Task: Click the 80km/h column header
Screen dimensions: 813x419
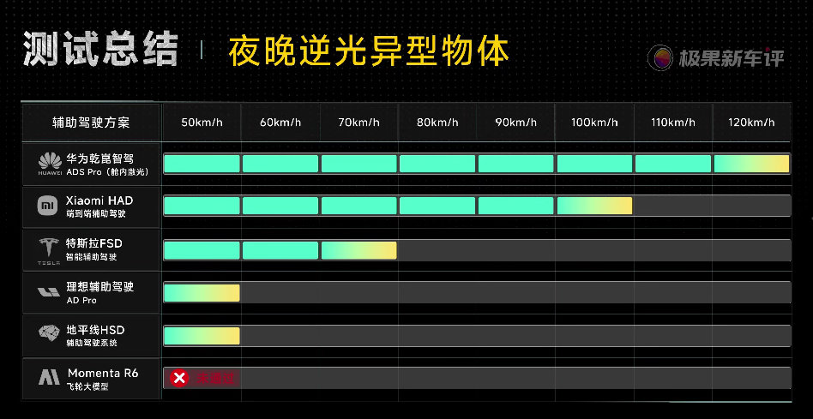Action: (x=437, y=123)
